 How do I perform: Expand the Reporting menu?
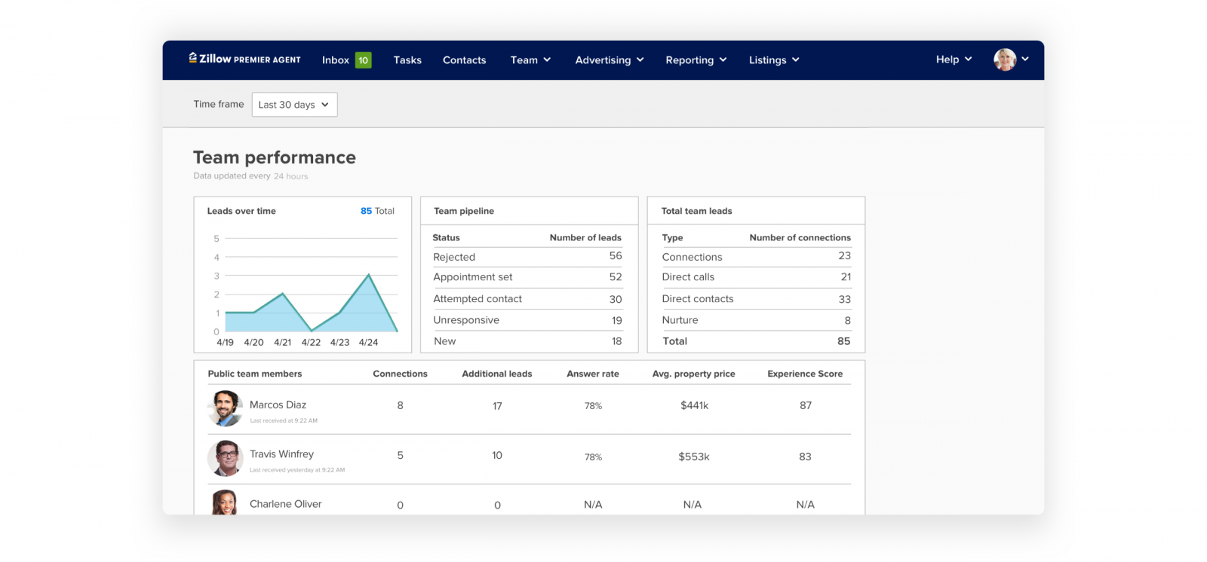point(696,60)
